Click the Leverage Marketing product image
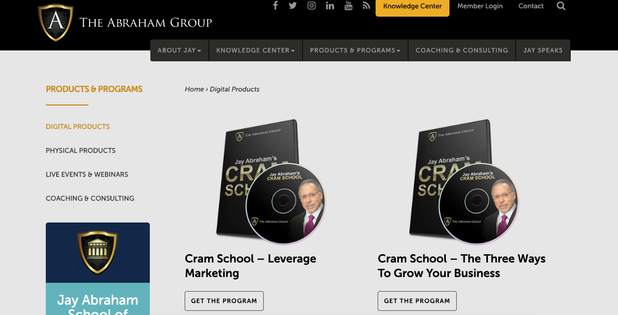 click(x=271, y=182)
